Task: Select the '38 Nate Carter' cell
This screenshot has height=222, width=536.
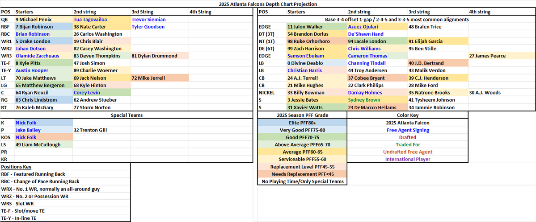Action: pos(102,27)
